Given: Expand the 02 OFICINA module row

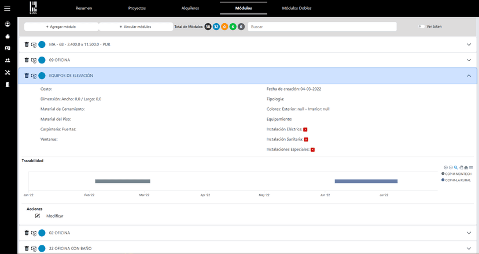Looking at the screenshot, I should coord(469,233).
